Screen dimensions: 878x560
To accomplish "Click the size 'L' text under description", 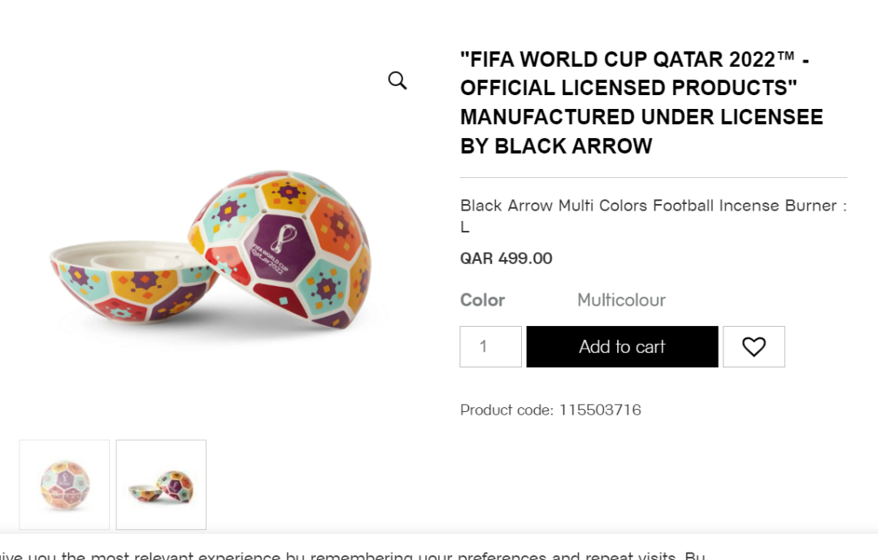I will point(465,228).
